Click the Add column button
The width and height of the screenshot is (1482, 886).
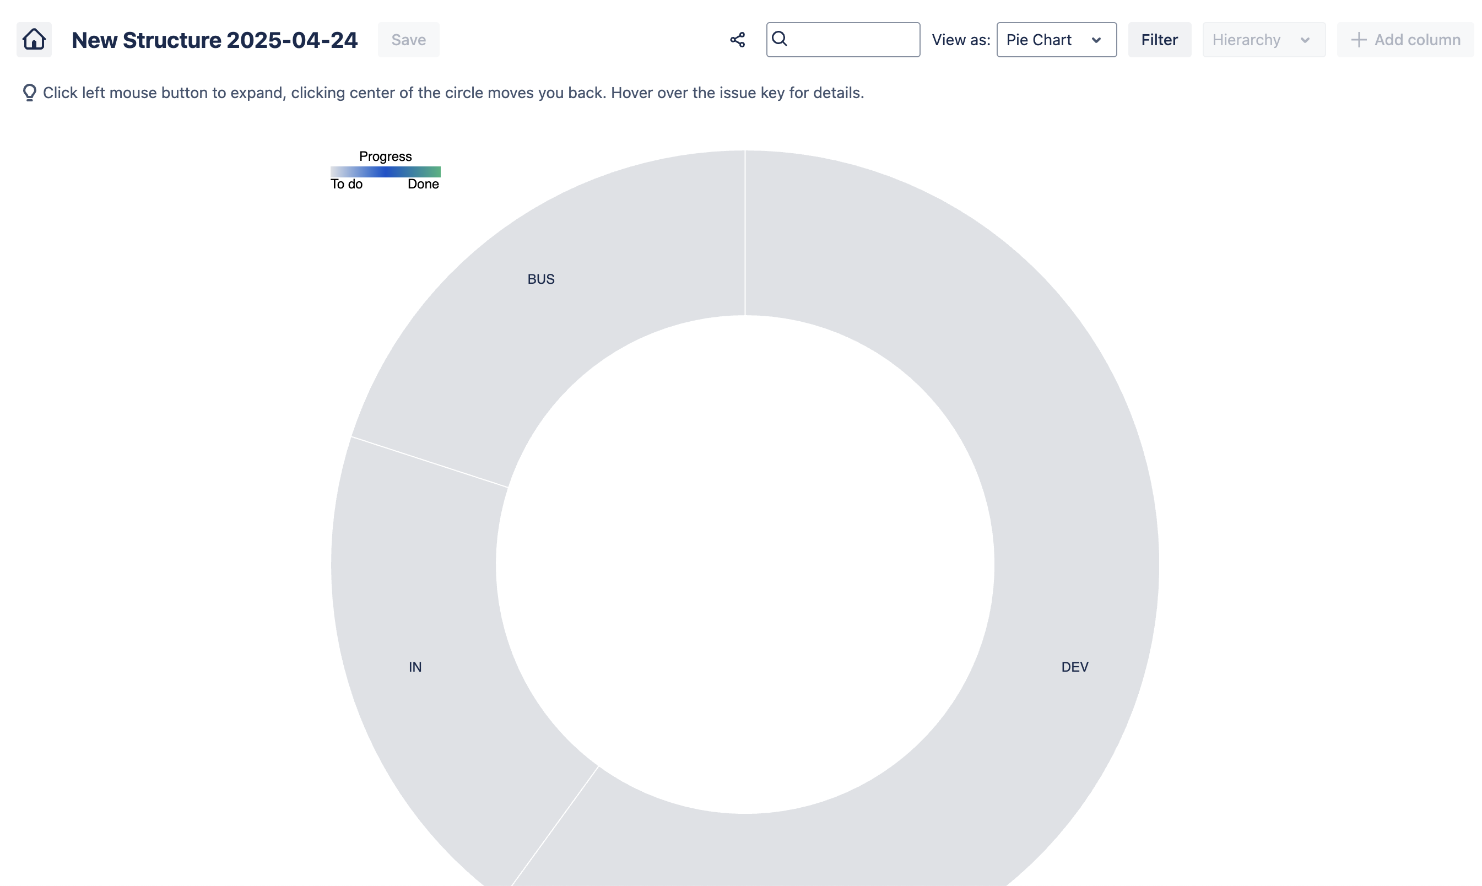(1405, 40)
